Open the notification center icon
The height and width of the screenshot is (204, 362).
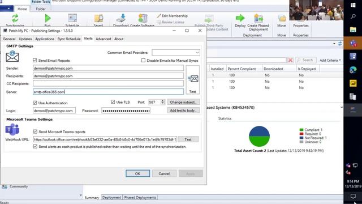pyautogui.click(x=353, y=197)
